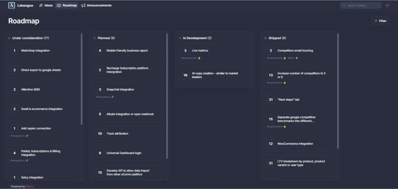This screenshot has width=398, height=189.
Task: Open the "Next steps" tab idea
Action: pos(299,100)
